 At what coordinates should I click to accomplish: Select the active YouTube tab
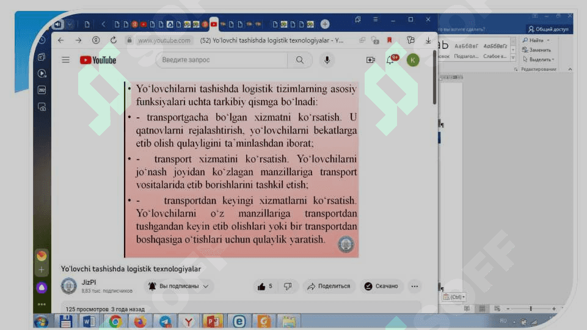point(214,24)
